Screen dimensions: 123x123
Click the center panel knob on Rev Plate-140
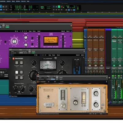(x=75, y=102)
